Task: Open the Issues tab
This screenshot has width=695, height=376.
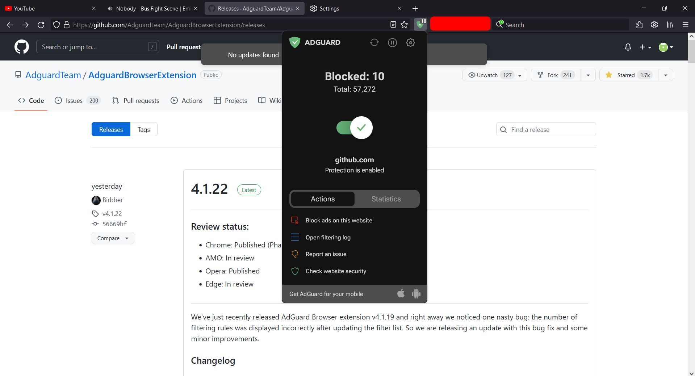Action: click(x=78, y=100)
